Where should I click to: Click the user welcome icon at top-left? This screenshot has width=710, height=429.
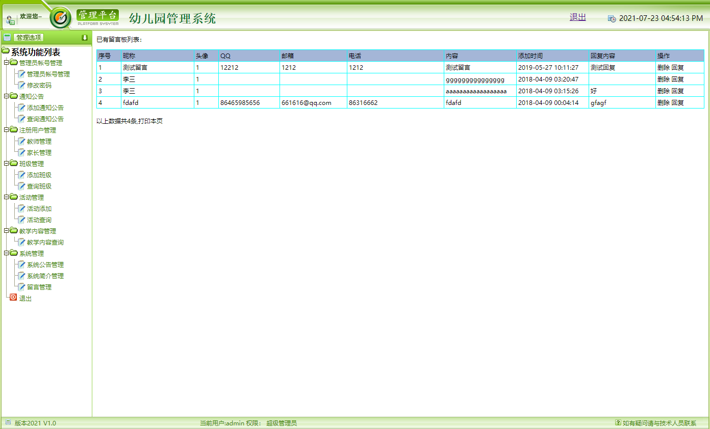[10, 19]
